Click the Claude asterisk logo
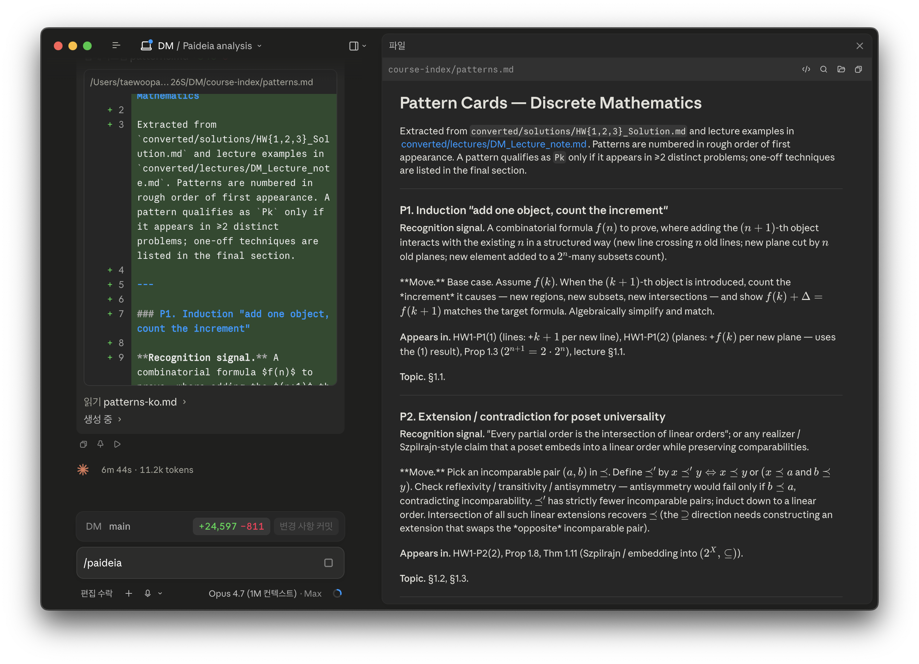The width and height of the screenshot is (919, 664). point(83,470)
